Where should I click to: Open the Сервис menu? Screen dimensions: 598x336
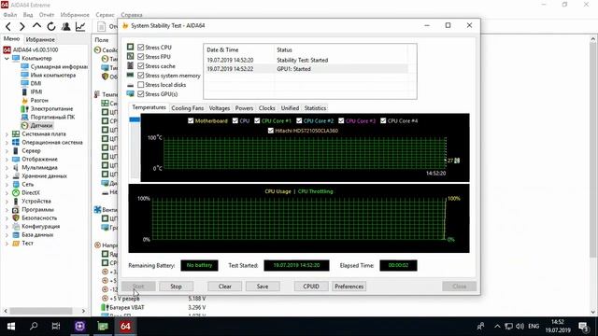[x=105, y=15]
